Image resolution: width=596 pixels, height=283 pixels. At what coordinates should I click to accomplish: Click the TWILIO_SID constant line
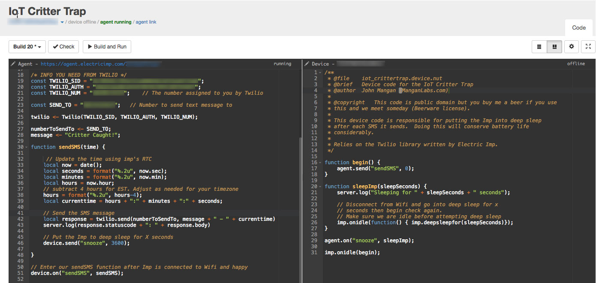click(x=117, y=81)
